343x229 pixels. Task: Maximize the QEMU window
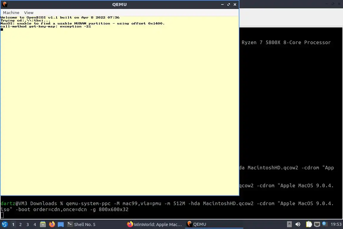229,4
